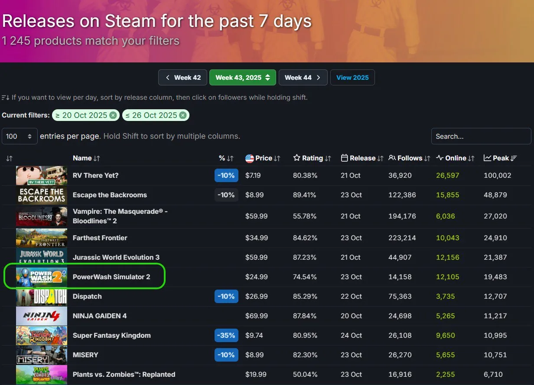Open the Dispatch name link
Screen dimensions: 534x385
coord(87,297)
